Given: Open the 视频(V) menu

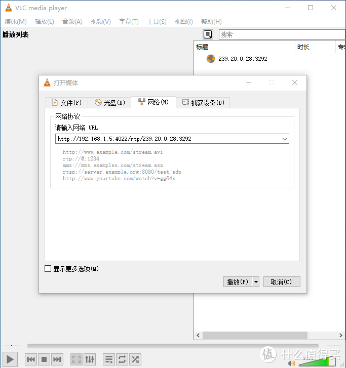Looking at the screenshot, I should (x=100, y=22).
